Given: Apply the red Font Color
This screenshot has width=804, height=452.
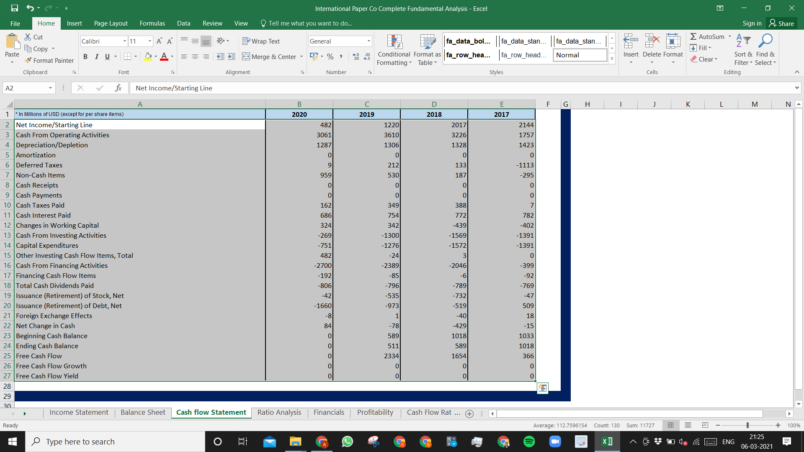Looking at the screenshot, I should pyautogui.click(x=164, y=56).
